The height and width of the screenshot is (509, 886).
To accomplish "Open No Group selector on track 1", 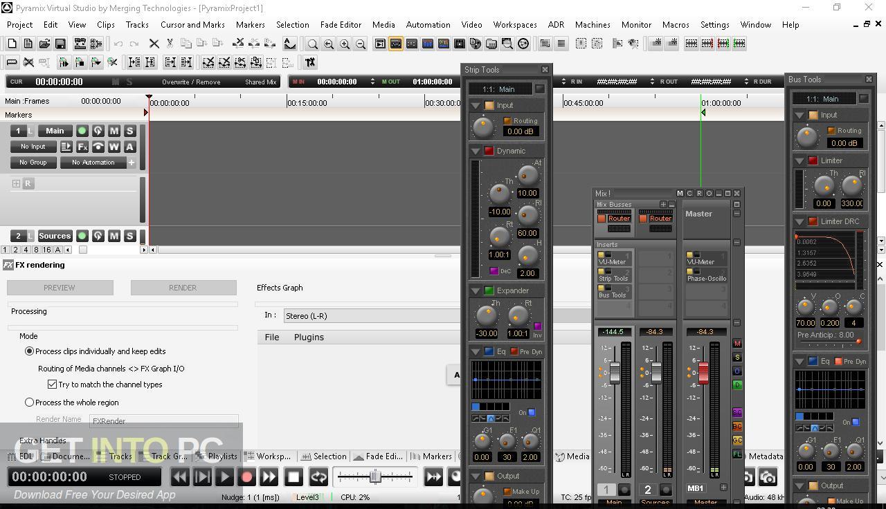I will click(33, 163).
